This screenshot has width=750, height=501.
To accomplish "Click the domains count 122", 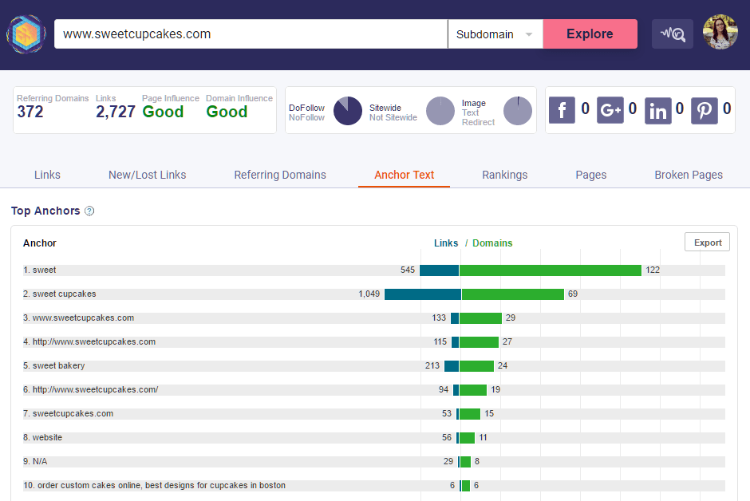I will coord(653,270).
